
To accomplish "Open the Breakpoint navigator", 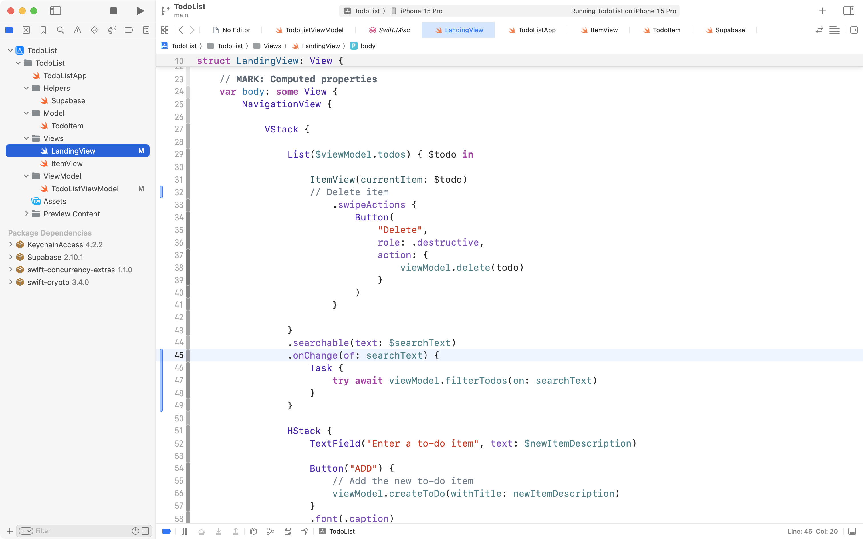I will (129, 30).
